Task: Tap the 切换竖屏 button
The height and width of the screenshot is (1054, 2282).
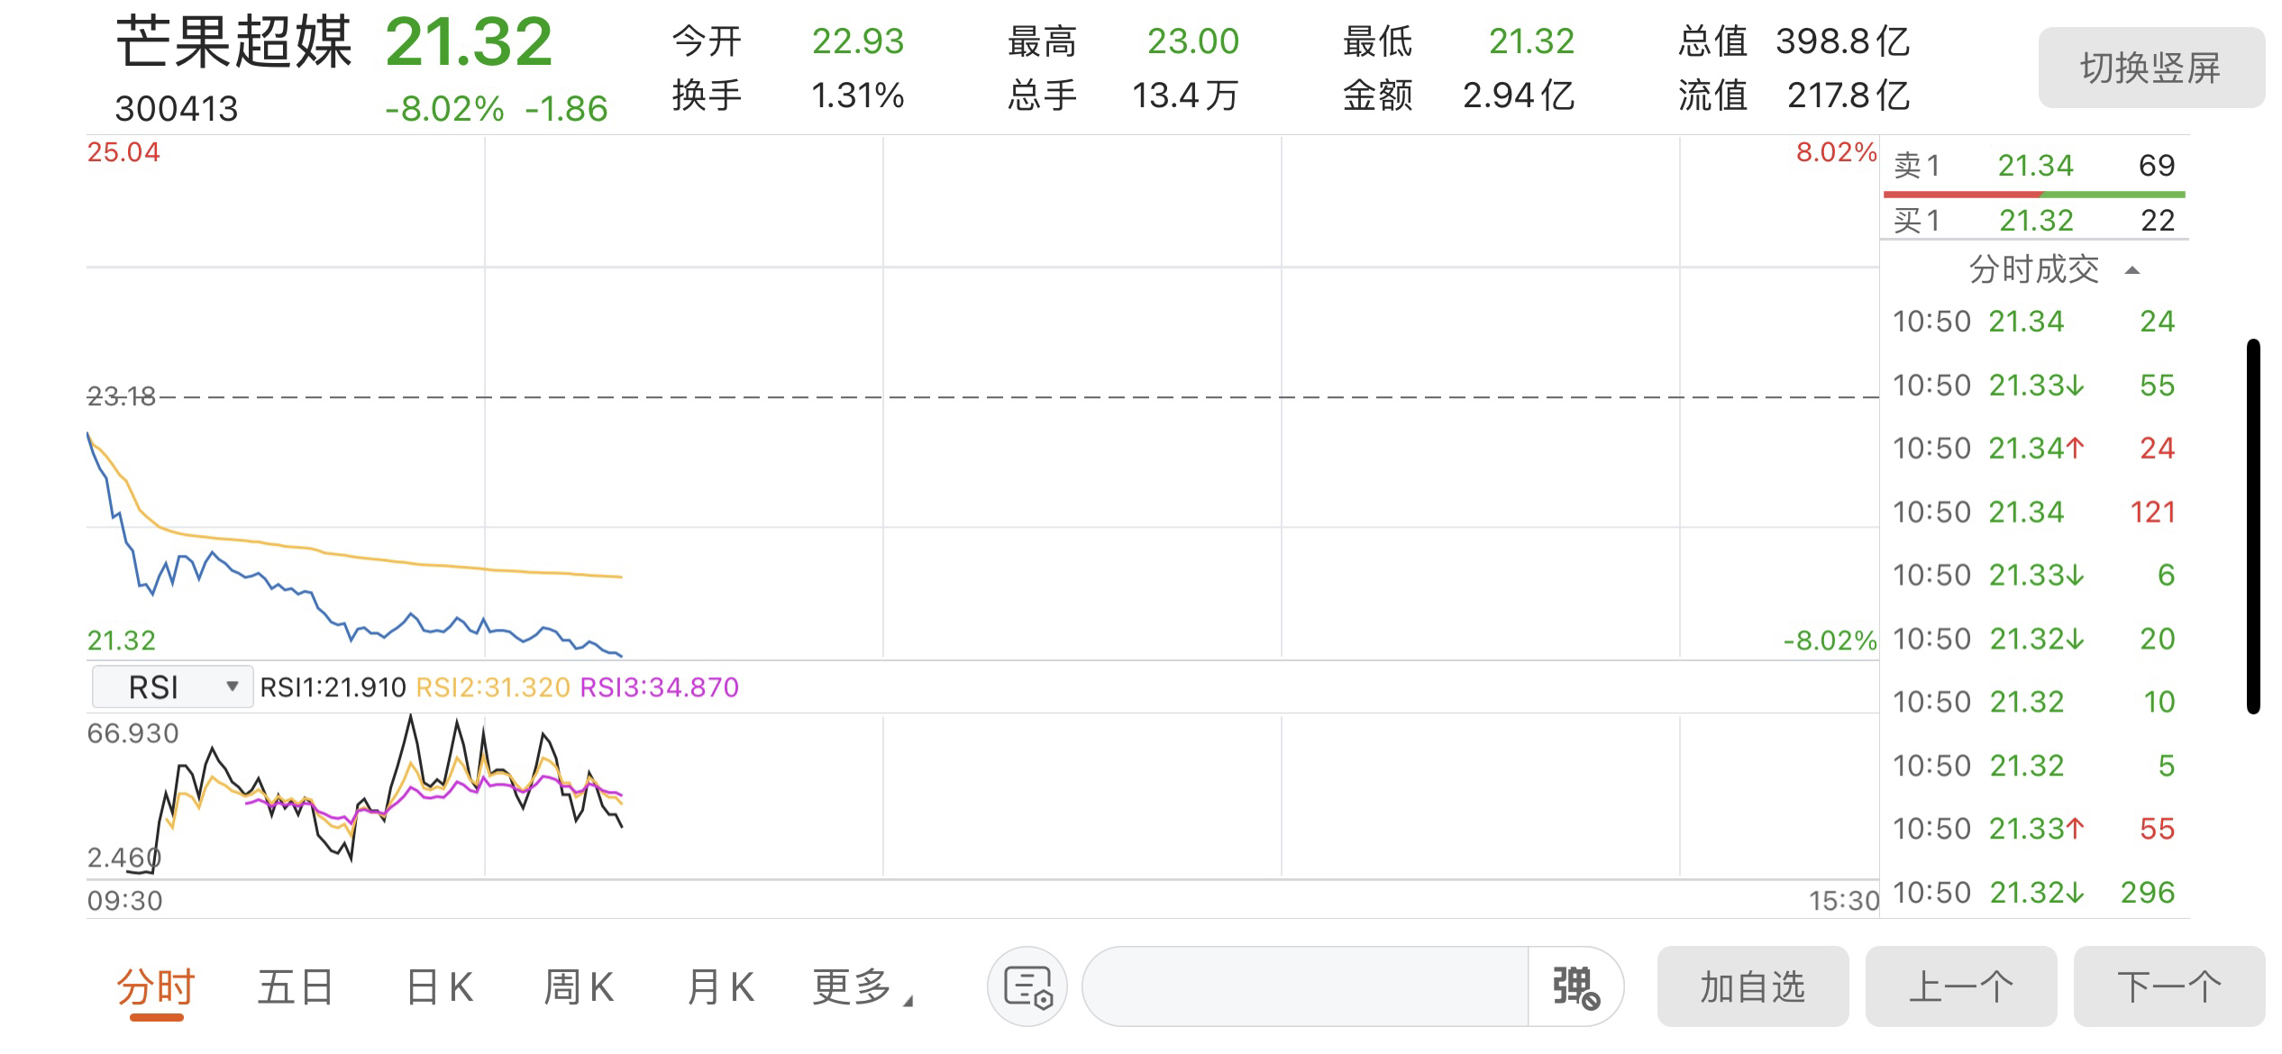Action: [x=2151, y=68]
